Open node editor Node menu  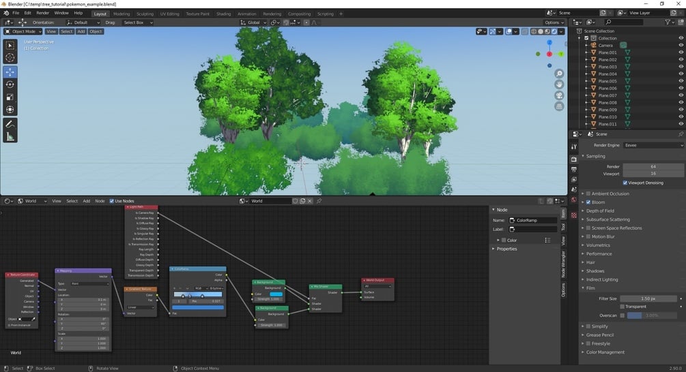[x=100, y=201]
